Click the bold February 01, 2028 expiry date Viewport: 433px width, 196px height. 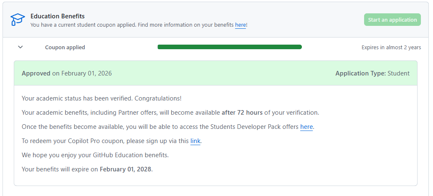coord(126,169)
